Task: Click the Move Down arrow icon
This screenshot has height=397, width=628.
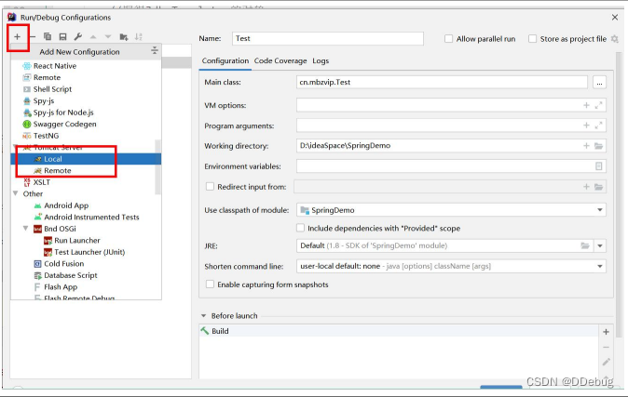Action: [108, 37]
